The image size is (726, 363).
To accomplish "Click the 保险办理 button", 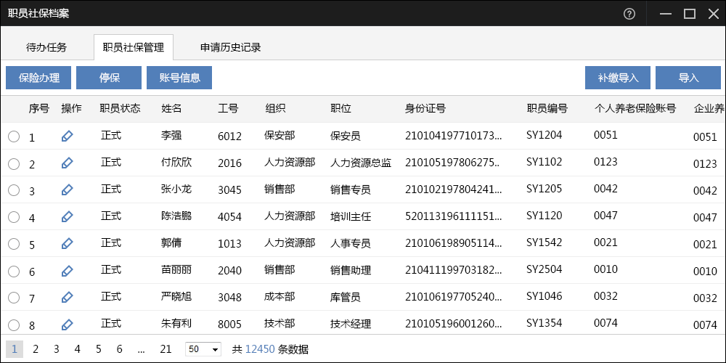I will coord(38,78).
